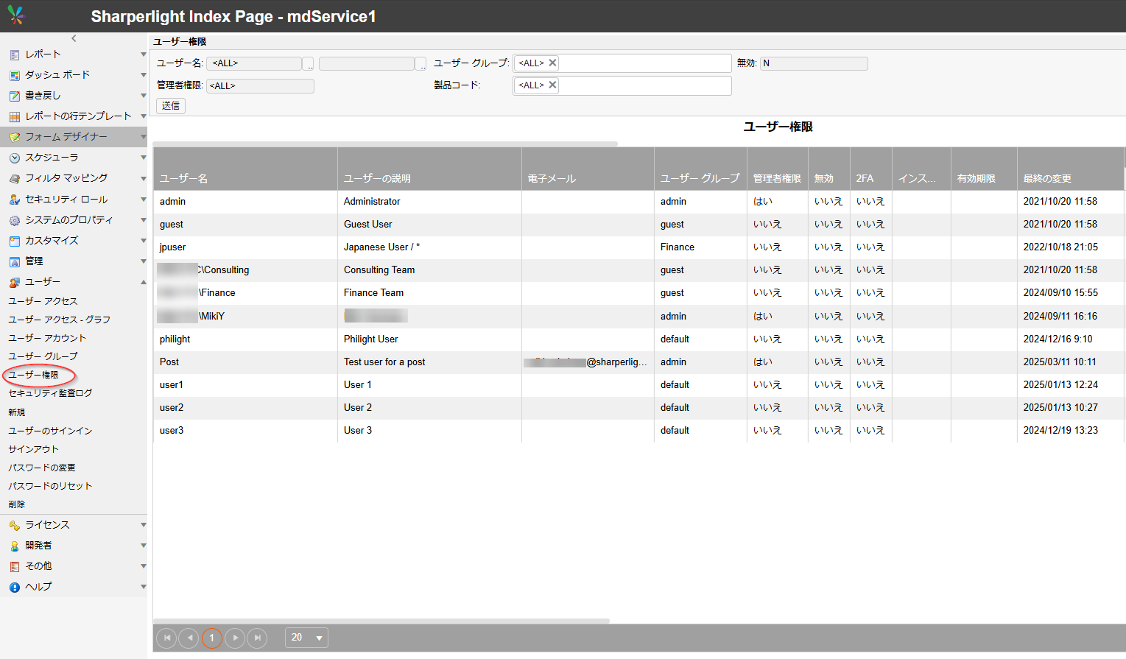1126x659 pixels.
Task: Expand the レポート menu arrow
Action: (x=143, y=54)
